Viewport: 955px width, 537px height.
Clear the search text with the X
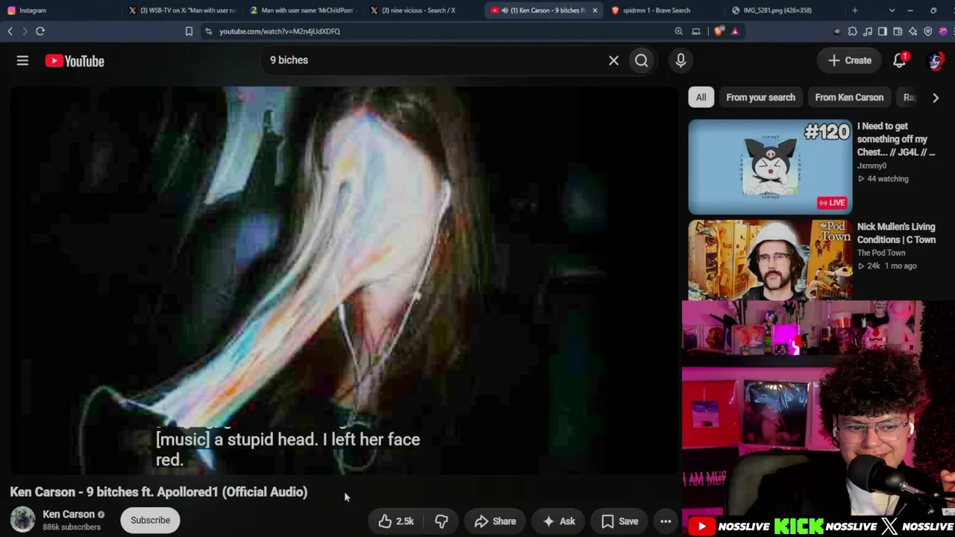(613, 60)
